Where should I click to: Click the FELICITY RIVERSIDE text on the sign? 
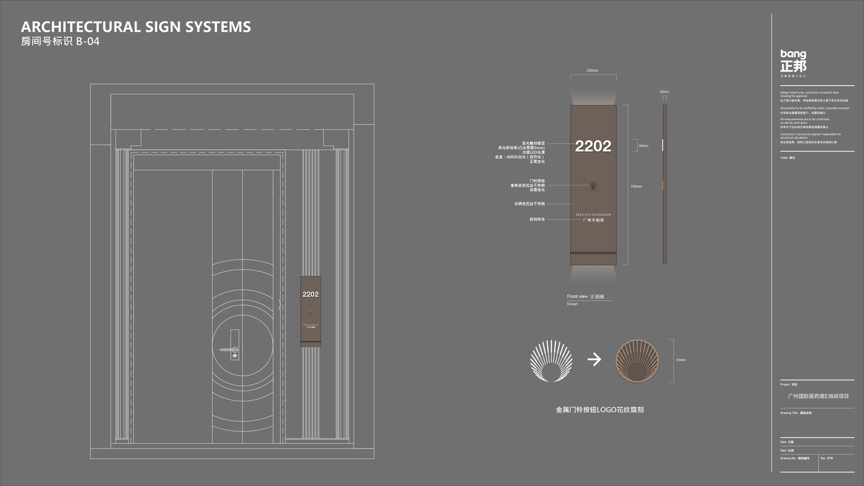pos(593,215)
